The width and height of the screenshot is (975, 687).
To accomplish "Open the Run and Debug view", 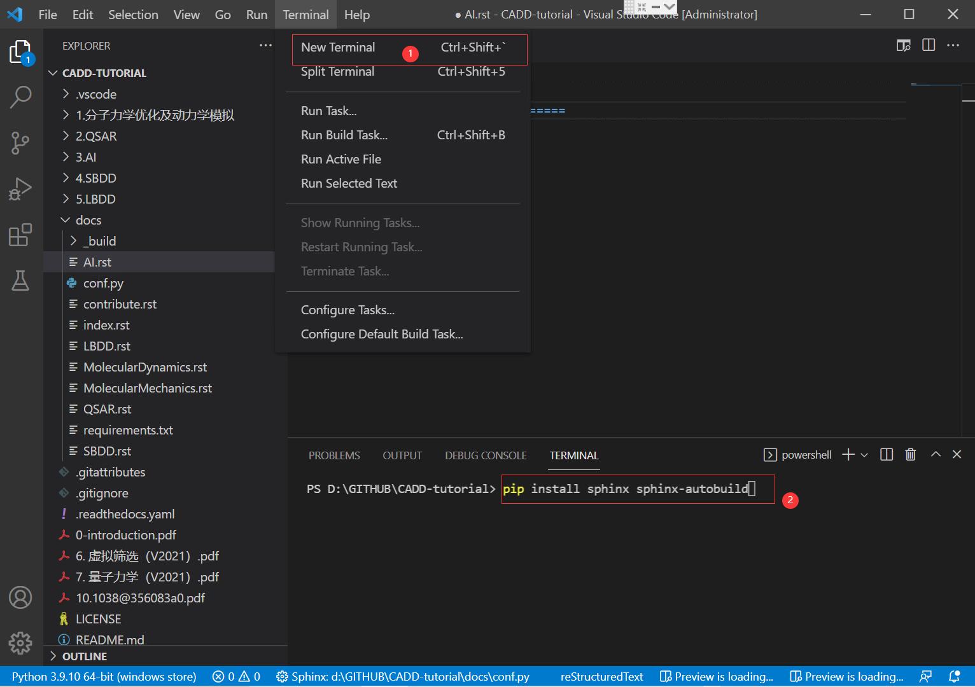I will click(20, 189).
